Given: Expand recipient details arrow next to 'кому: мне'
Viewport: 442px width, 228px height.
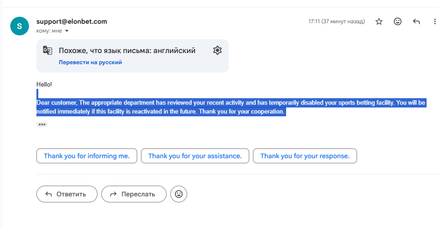Looking at the screenshot, I should 67,31.
